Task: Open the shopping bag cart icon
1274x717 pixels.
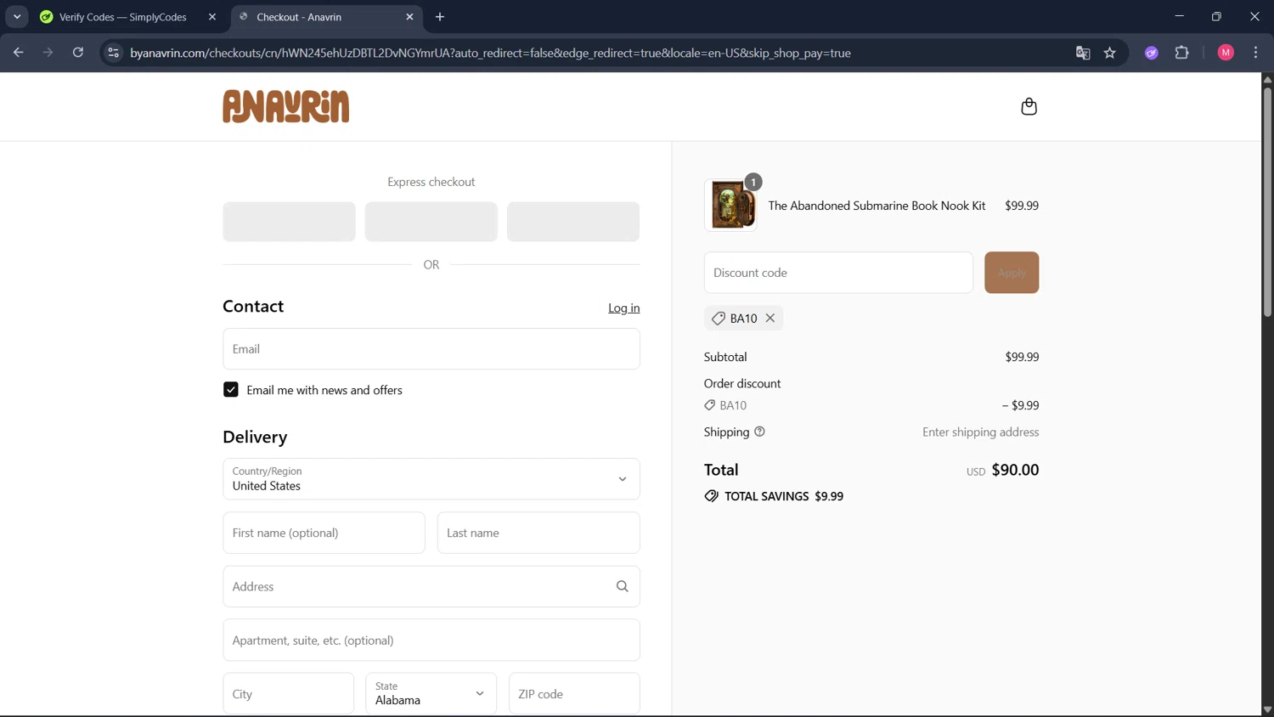Action: tap(1029, 106)
